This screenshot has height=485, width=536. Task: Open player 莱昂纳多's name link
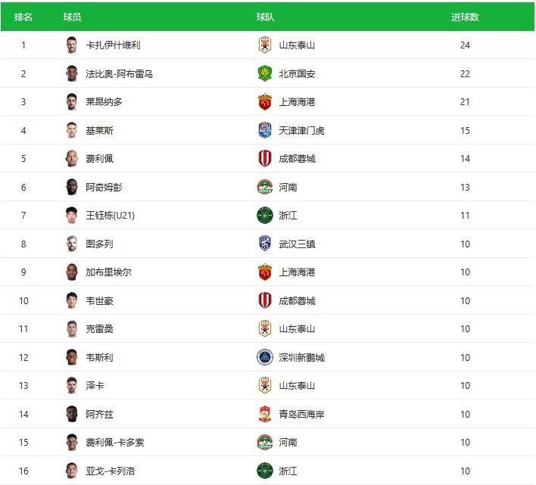click(x=104, y=102)
